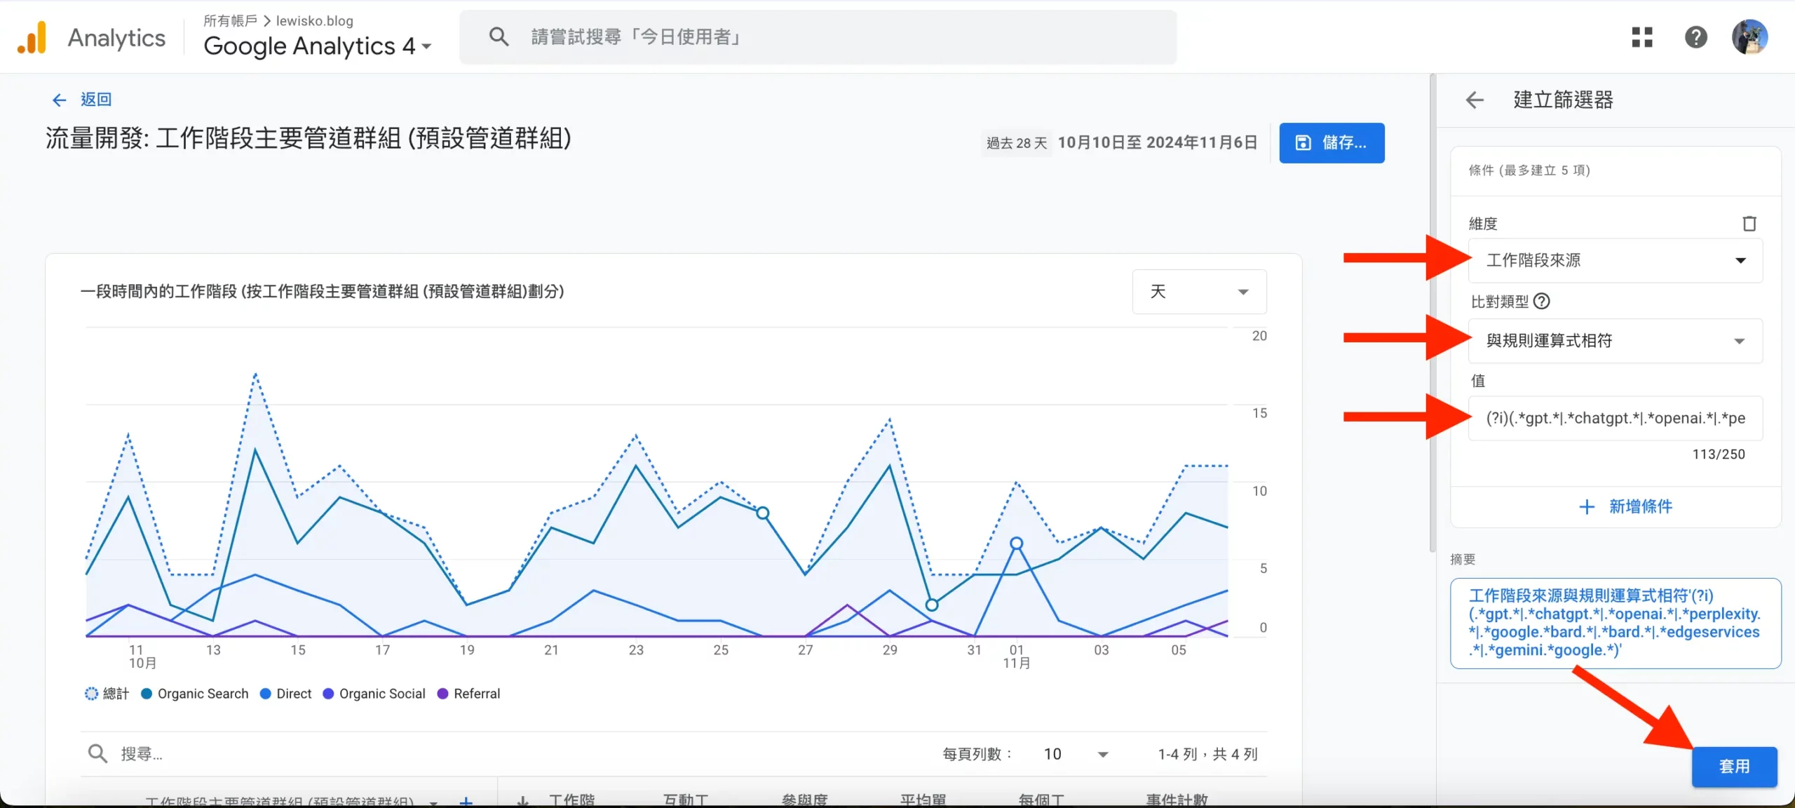Toggle the Organic Social legend item
Image resolution: width=1795 pixels, height=808 pixels.
coord(374,694)
